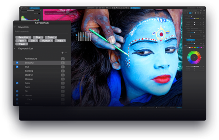Open the Human keyword tag dropdown
Screen dimensions: 219x140
[52, 41]
